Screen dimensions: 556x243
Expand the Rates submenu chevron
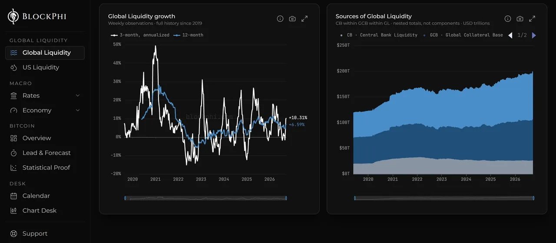coord(78,95)
